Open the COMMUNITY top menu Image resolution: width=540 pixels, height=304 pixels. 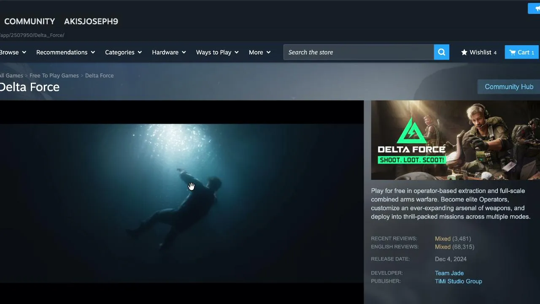pos(30,22)
